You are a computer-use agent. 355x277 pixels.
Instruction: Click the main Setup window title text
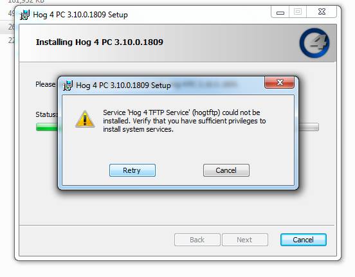pos(80,15)
